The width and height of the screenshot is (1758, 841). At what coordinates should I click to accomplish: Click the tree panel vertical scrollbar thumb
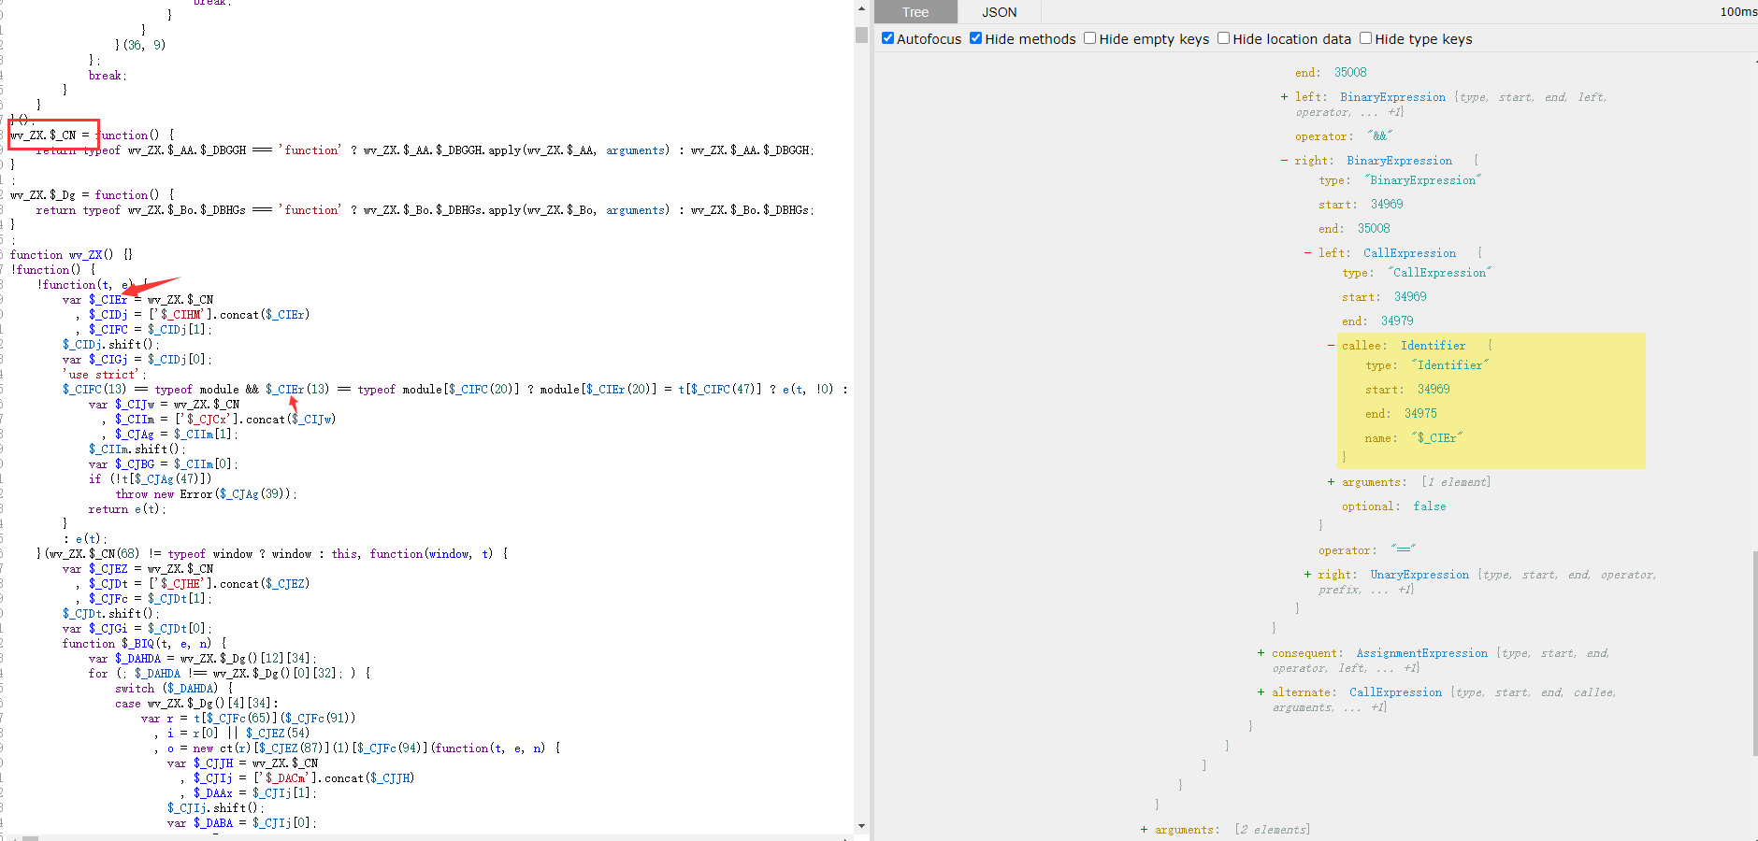(x=1754, y=652)
